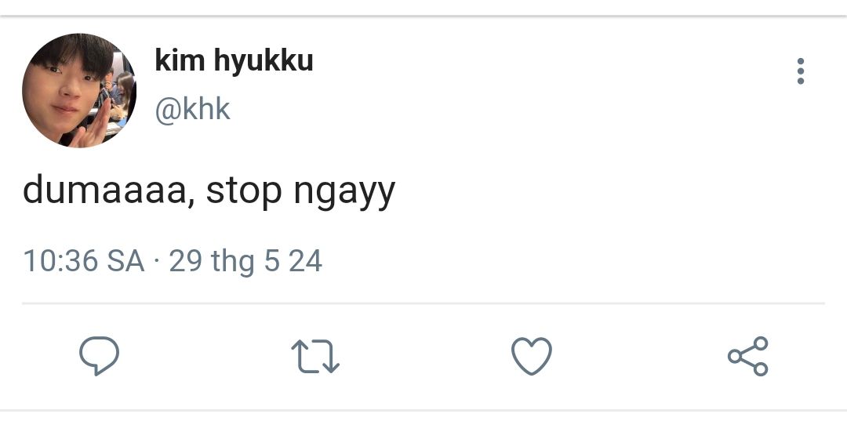This screenshot has width=847, height=421.
Task: Click the display name kim hyukku
Action: coord(234,61)
